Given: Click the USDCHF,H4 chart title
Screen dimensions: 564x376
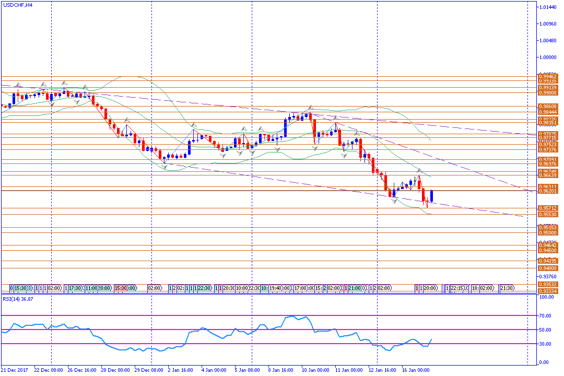Looking at the screenshot, I should 18,5.
